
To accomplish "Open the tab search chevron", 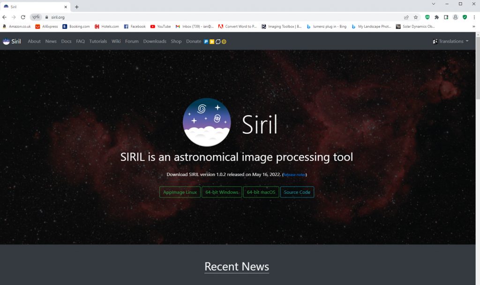I will [x=434, y=4].
